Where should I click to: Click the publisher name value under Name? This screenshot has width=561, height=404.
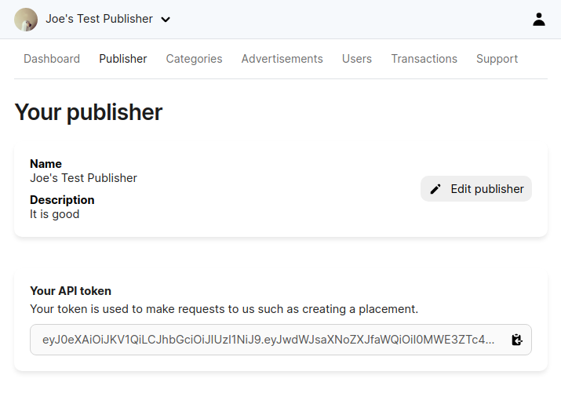(x=83, y=178)
